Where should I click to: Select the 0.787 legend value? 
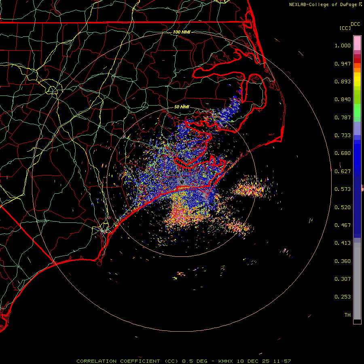pos(343,117)
